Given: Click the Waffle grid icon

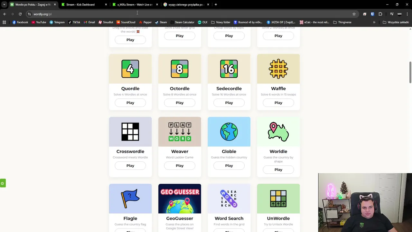Looking at the screenshot, I should pos(278,69).
